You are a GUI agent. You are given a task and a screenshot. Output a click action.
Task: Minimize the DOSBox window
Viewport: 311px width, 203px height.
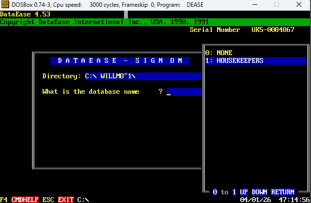tap(255, 4)
